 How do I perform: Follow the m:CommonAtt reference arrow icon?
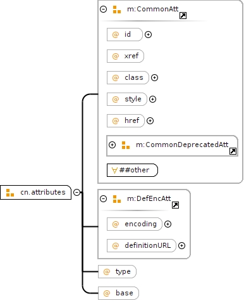point(183,16)
